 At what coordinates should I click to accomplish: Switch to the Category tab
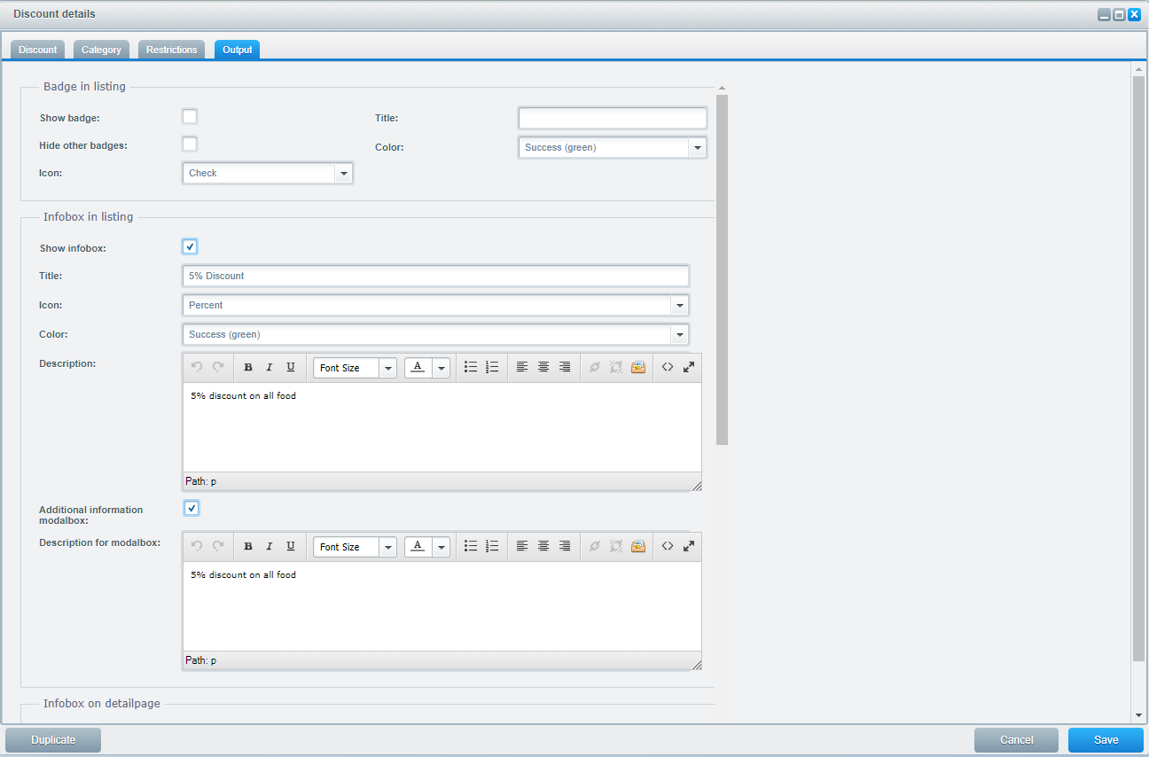[101, 50]
